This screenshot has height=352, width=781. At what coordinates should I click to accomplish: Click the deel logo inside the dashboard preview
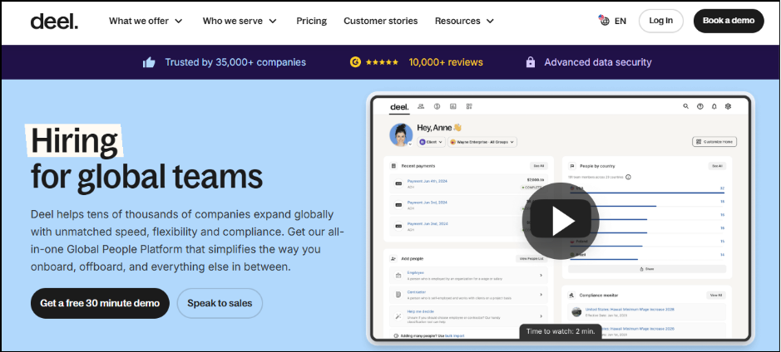tap(399, 107)
